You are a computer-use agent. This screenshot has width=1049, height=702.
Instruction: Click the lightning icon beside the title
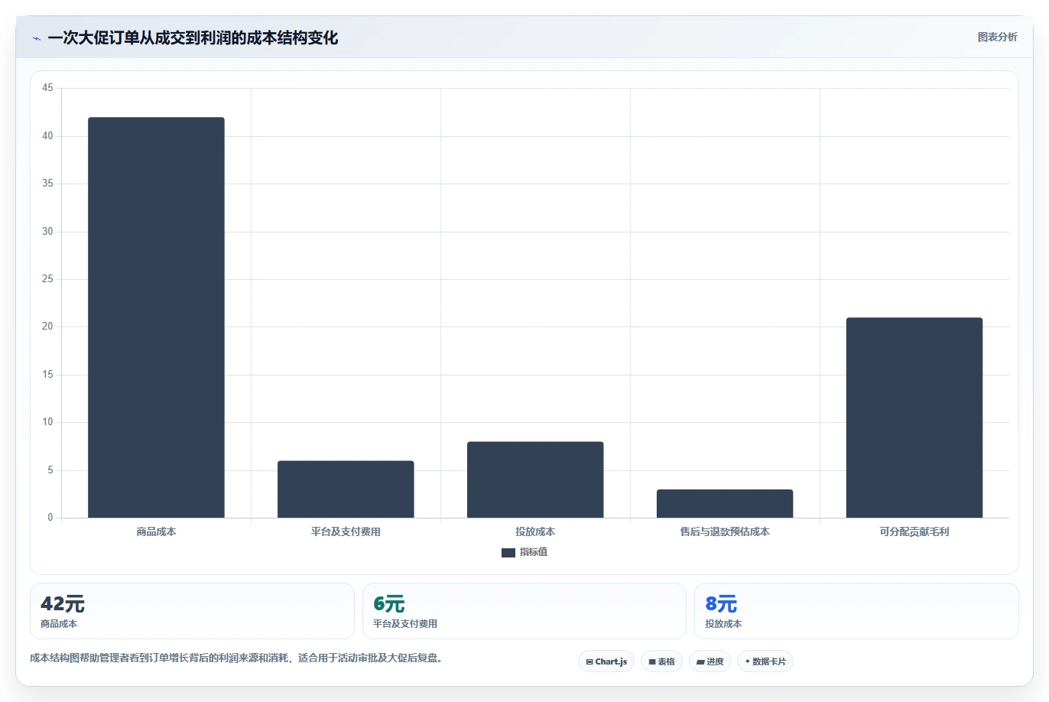pos(36,38)
